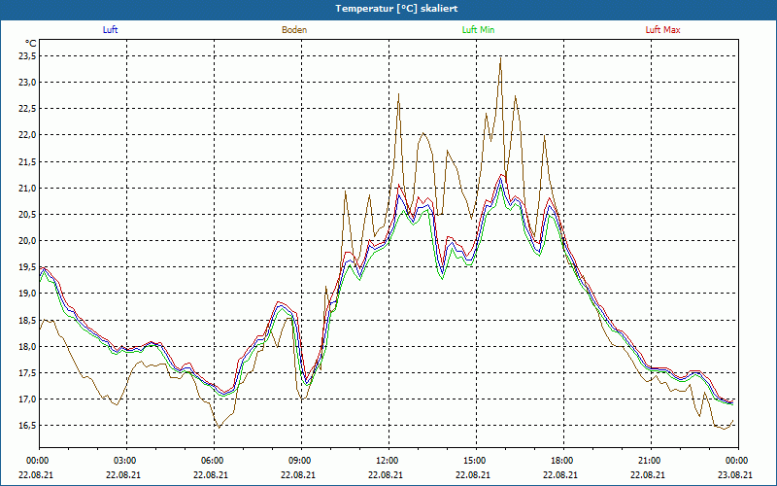
Task: Click the 23.08.21 date label
Action: tap(735, 474)
